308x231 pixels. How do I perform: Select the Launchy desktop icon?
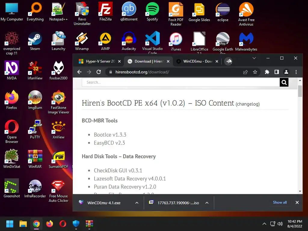pos(58,41)
